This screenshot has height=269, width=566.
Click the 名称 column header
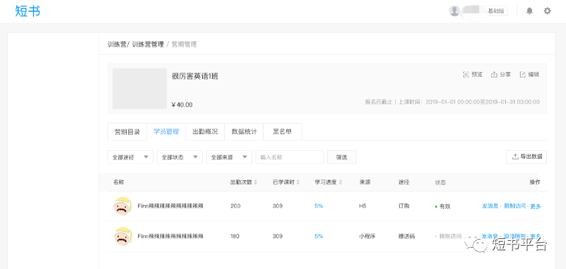pyautogui.click(x=118, y=182)
